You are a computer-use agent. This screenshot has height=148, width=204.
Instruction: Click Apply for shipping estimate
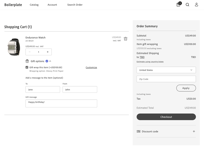186,88
